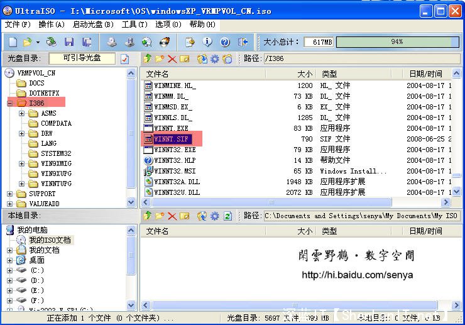Click the Save floppy disk toolbar icon
Screen dimensions: 465x325
click(x=69, y=42)
